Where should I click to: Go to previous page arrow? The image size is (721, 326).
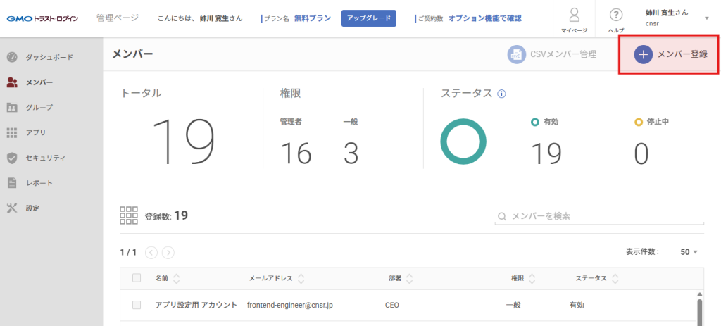(x=151, y=252)
